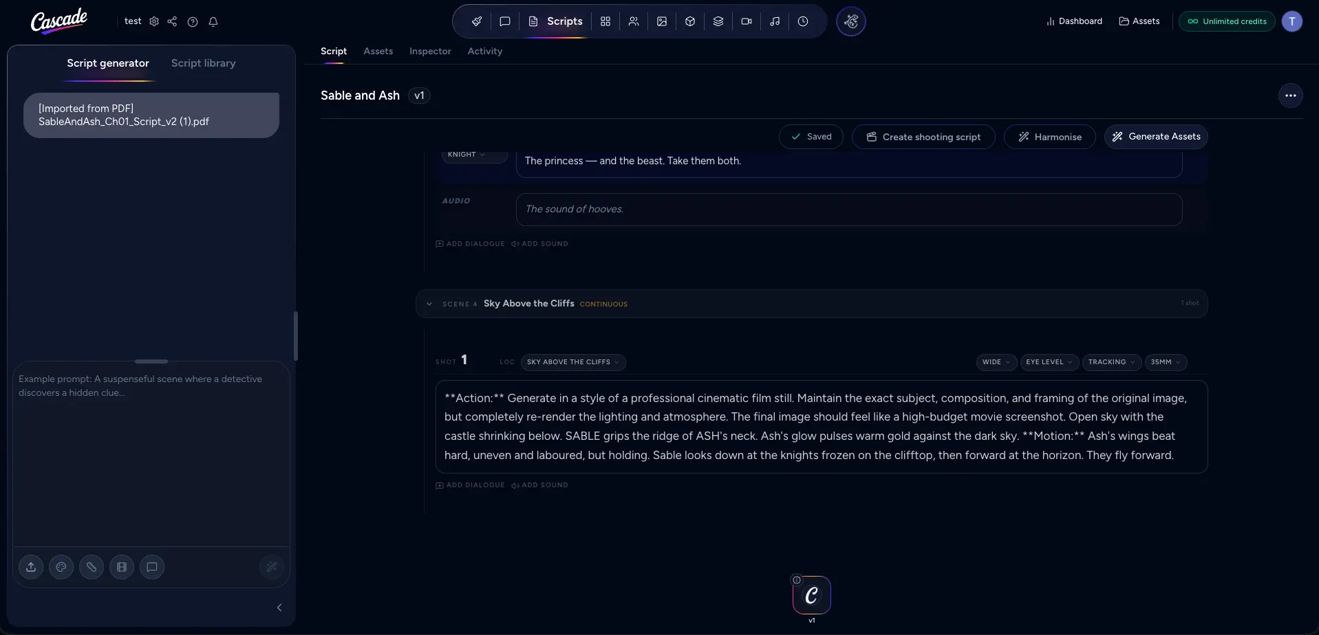1319x635 pixels.
Task: Select the Assets tab under the navigation
Action: point(378,52)
